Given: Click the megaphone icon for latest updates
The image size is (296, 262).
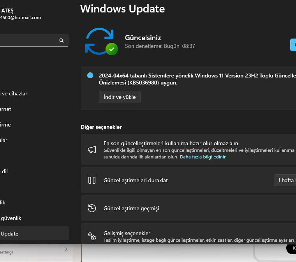Looking at the screenshot, I should 92,149.
